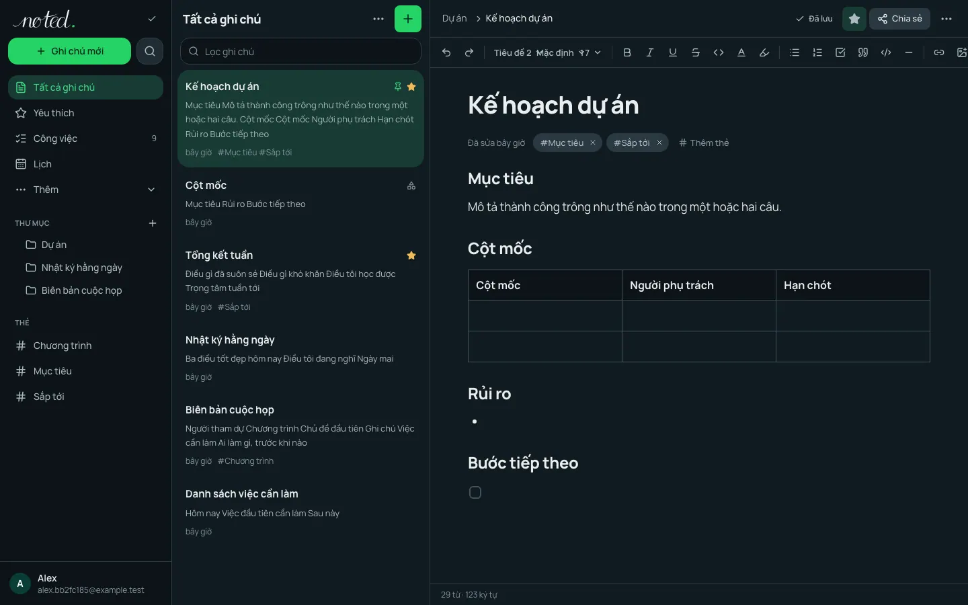Screen dimensions: 968x605
Task: Open the Lịch calendar view
Action: (x=85, y=164)
